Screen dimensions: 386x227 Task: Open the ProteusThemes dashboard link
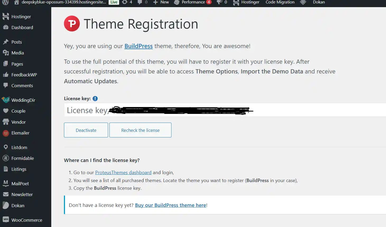tap(123, 172)
